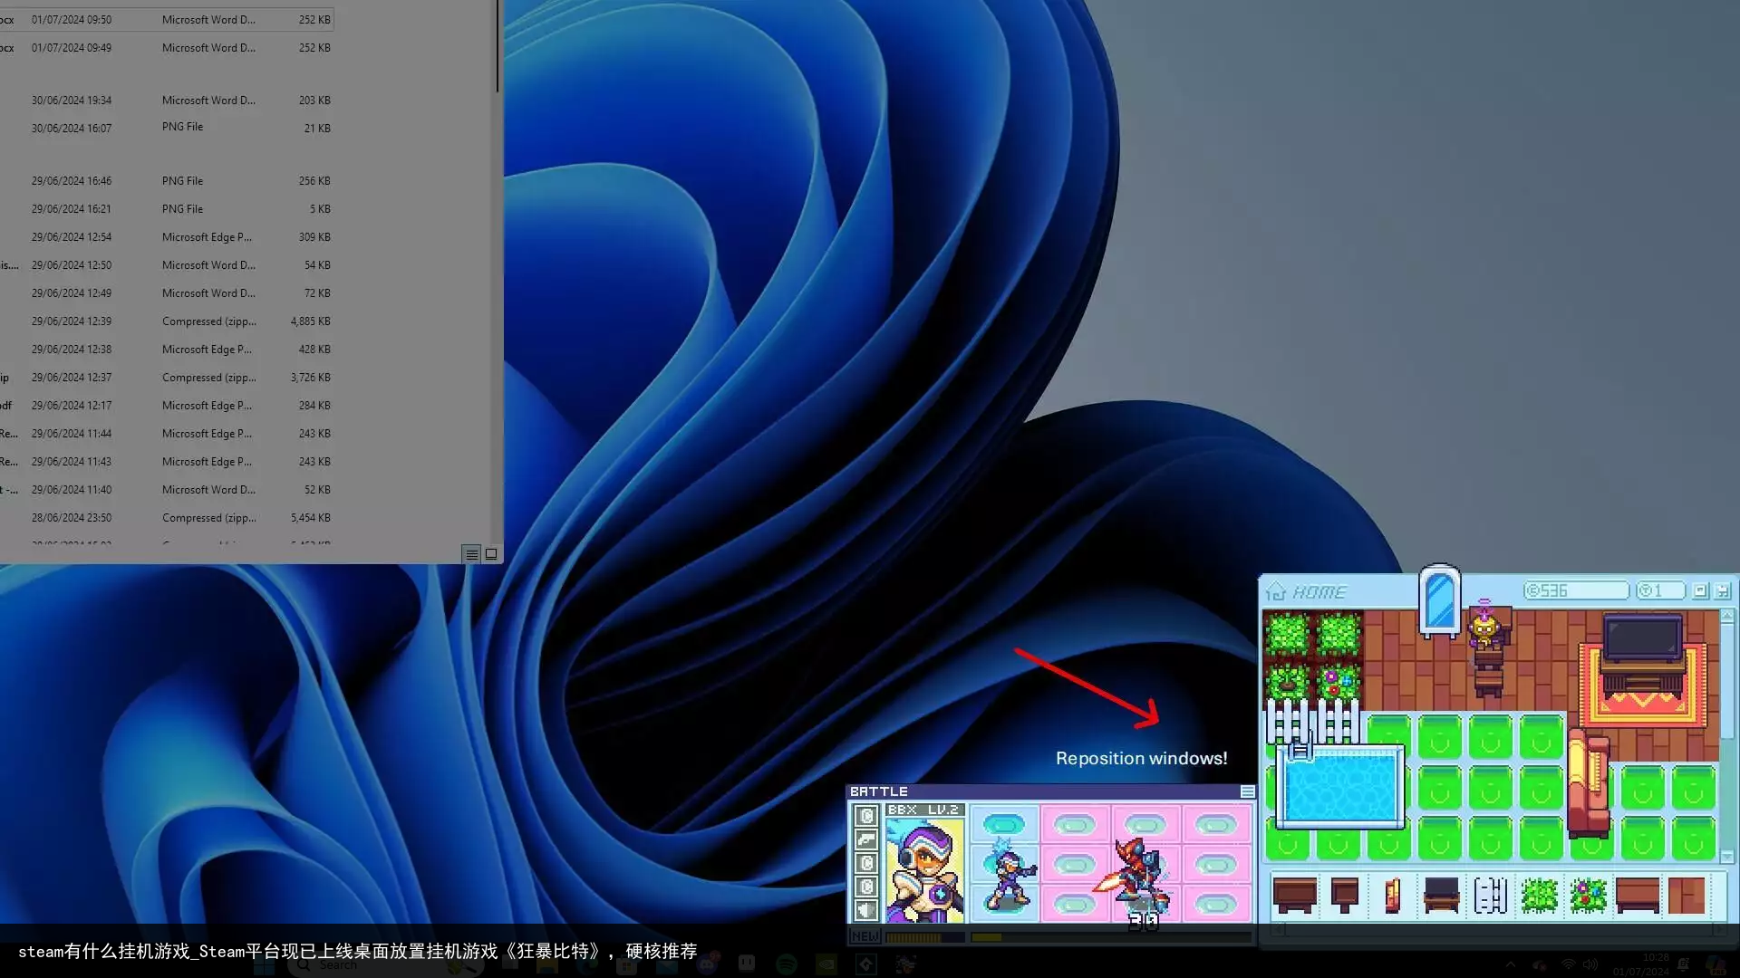Click Home window scrollbar up arrow
Image resolution: width=1740 pixels, height=978 pixels.
coord(1727,616)
